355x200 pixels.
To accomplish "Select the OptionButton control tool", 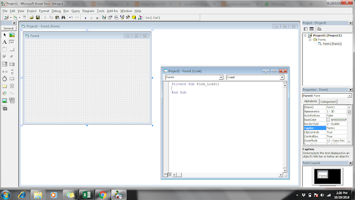I will click(x=12, y=57).
